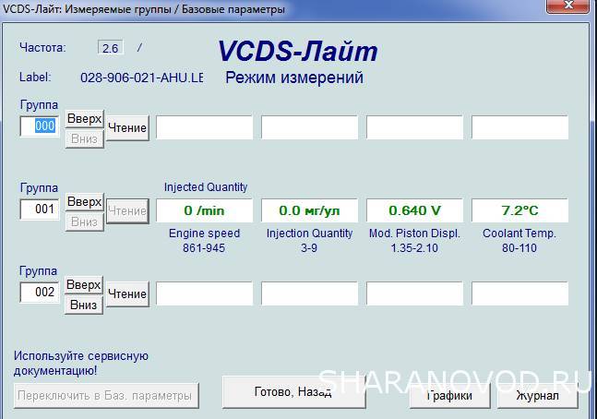Screen dimensions: 597x419
Task: Close the VCDS-Лайт window
Action: pos(567,7)
